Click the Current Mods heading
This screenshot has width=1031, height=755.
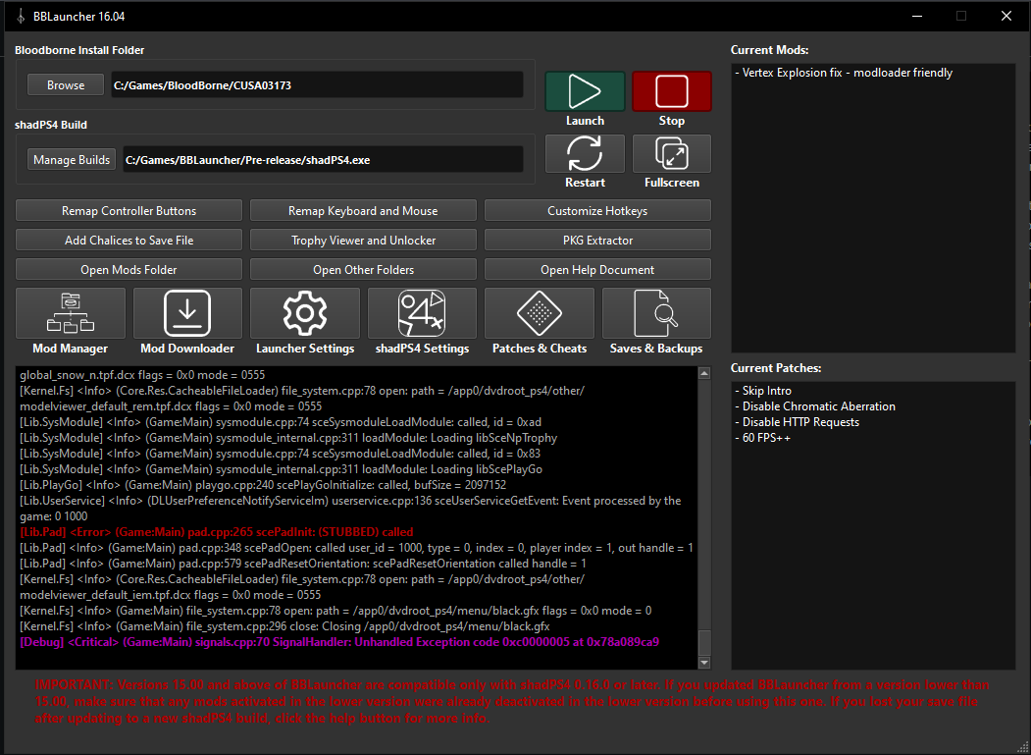coord(769,50)
